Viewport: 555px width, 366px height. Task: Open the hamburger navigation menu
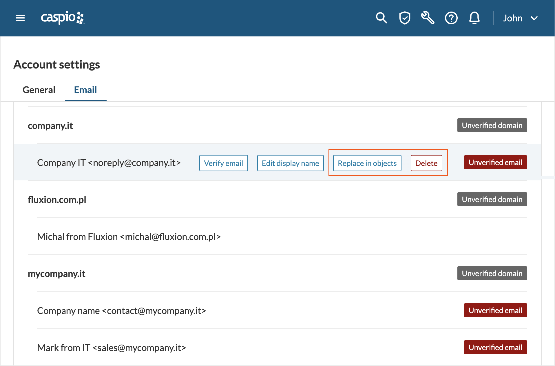coord(20,18)
